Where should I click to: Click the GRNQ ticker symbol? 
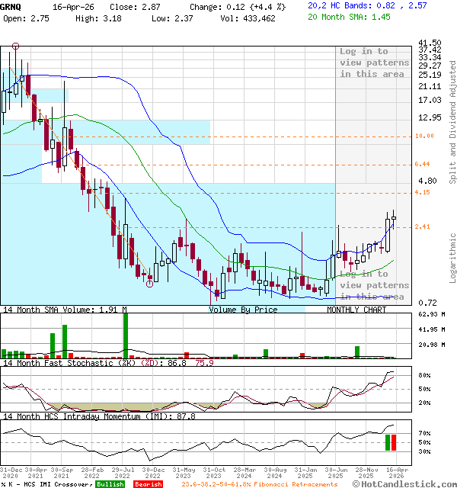[x=11, y=5]
